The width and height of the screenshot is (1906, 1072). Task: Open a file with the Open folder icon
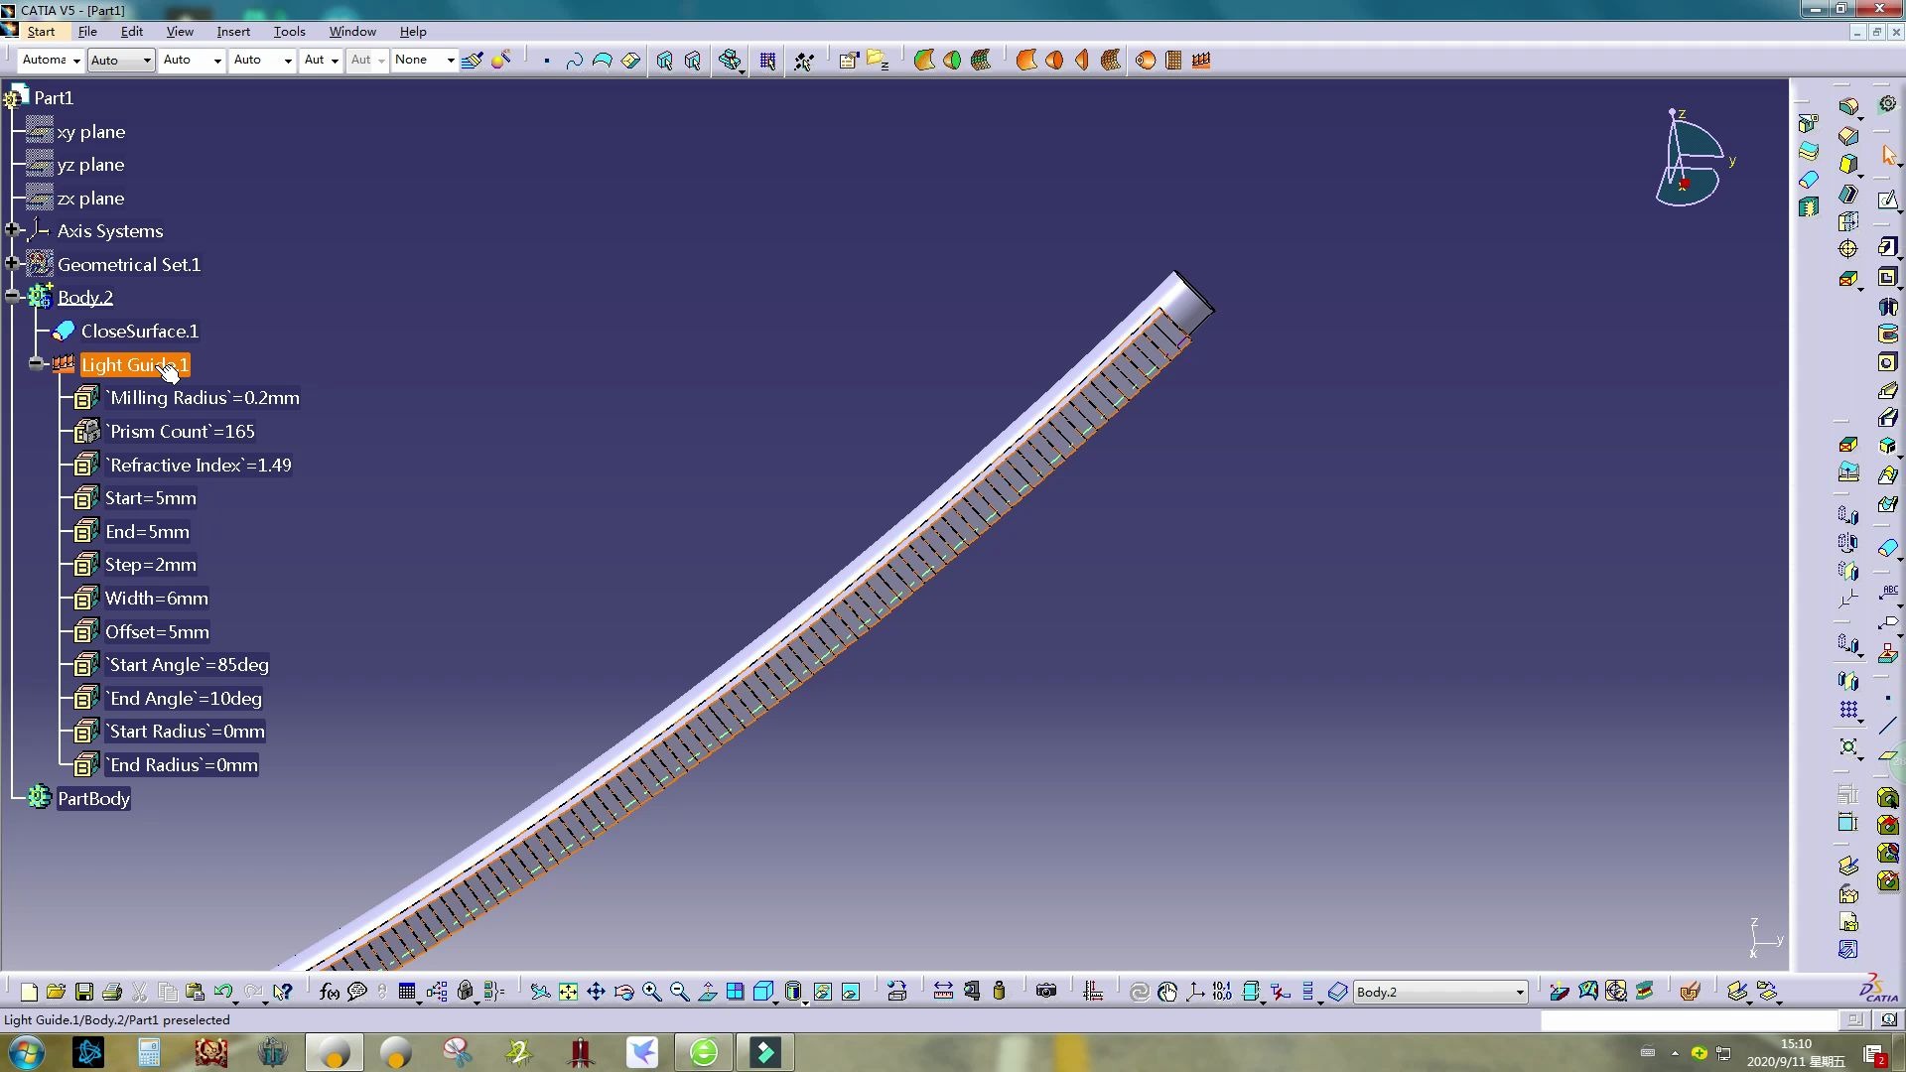(56, 992)
